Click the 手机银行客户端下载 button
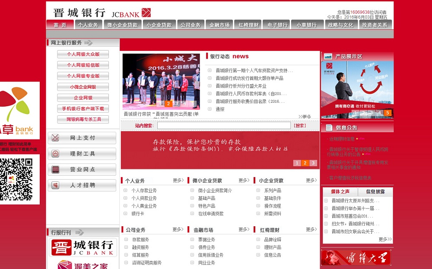 [83, 108]
